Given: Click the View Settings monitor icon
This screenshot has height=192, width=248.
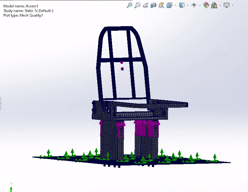Looking at the screenshot, I should point(227,5).
